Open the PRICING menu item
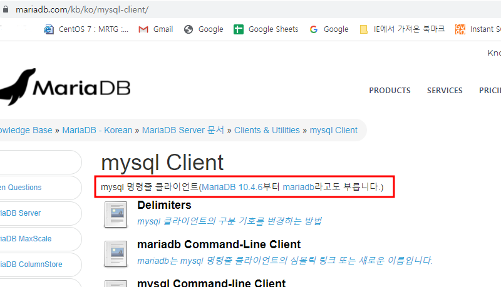Viewport: 501px width, 287px height. click(490, 91)
